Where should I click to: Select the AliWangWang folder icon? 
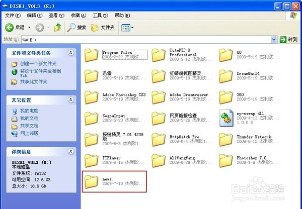[x=159, y=161]
